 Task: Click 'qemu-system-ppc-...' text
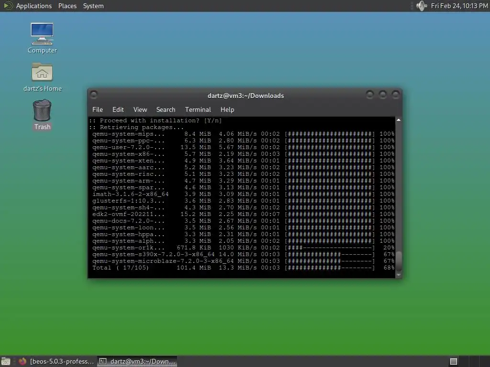128,141
